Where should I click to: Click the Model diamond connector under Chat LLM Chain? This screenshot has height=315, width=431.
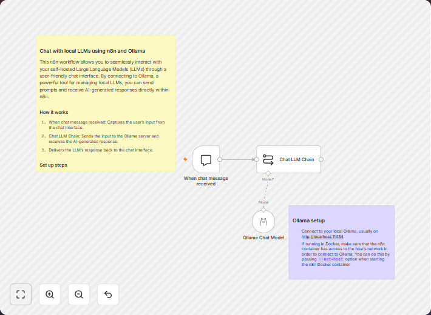pos(268,173)
